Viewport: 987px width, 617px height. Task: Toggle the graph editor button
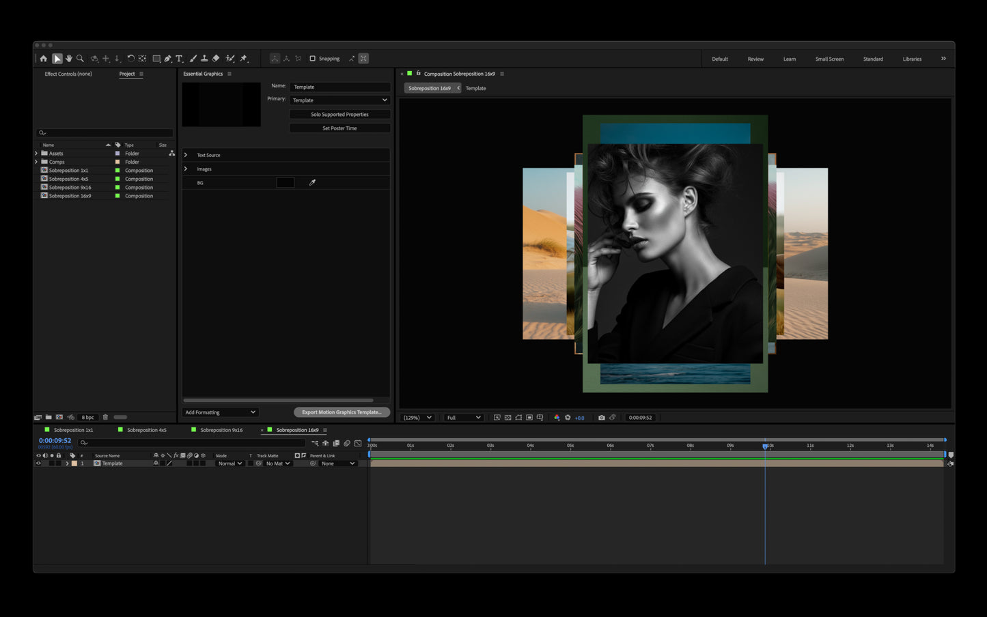358,443
